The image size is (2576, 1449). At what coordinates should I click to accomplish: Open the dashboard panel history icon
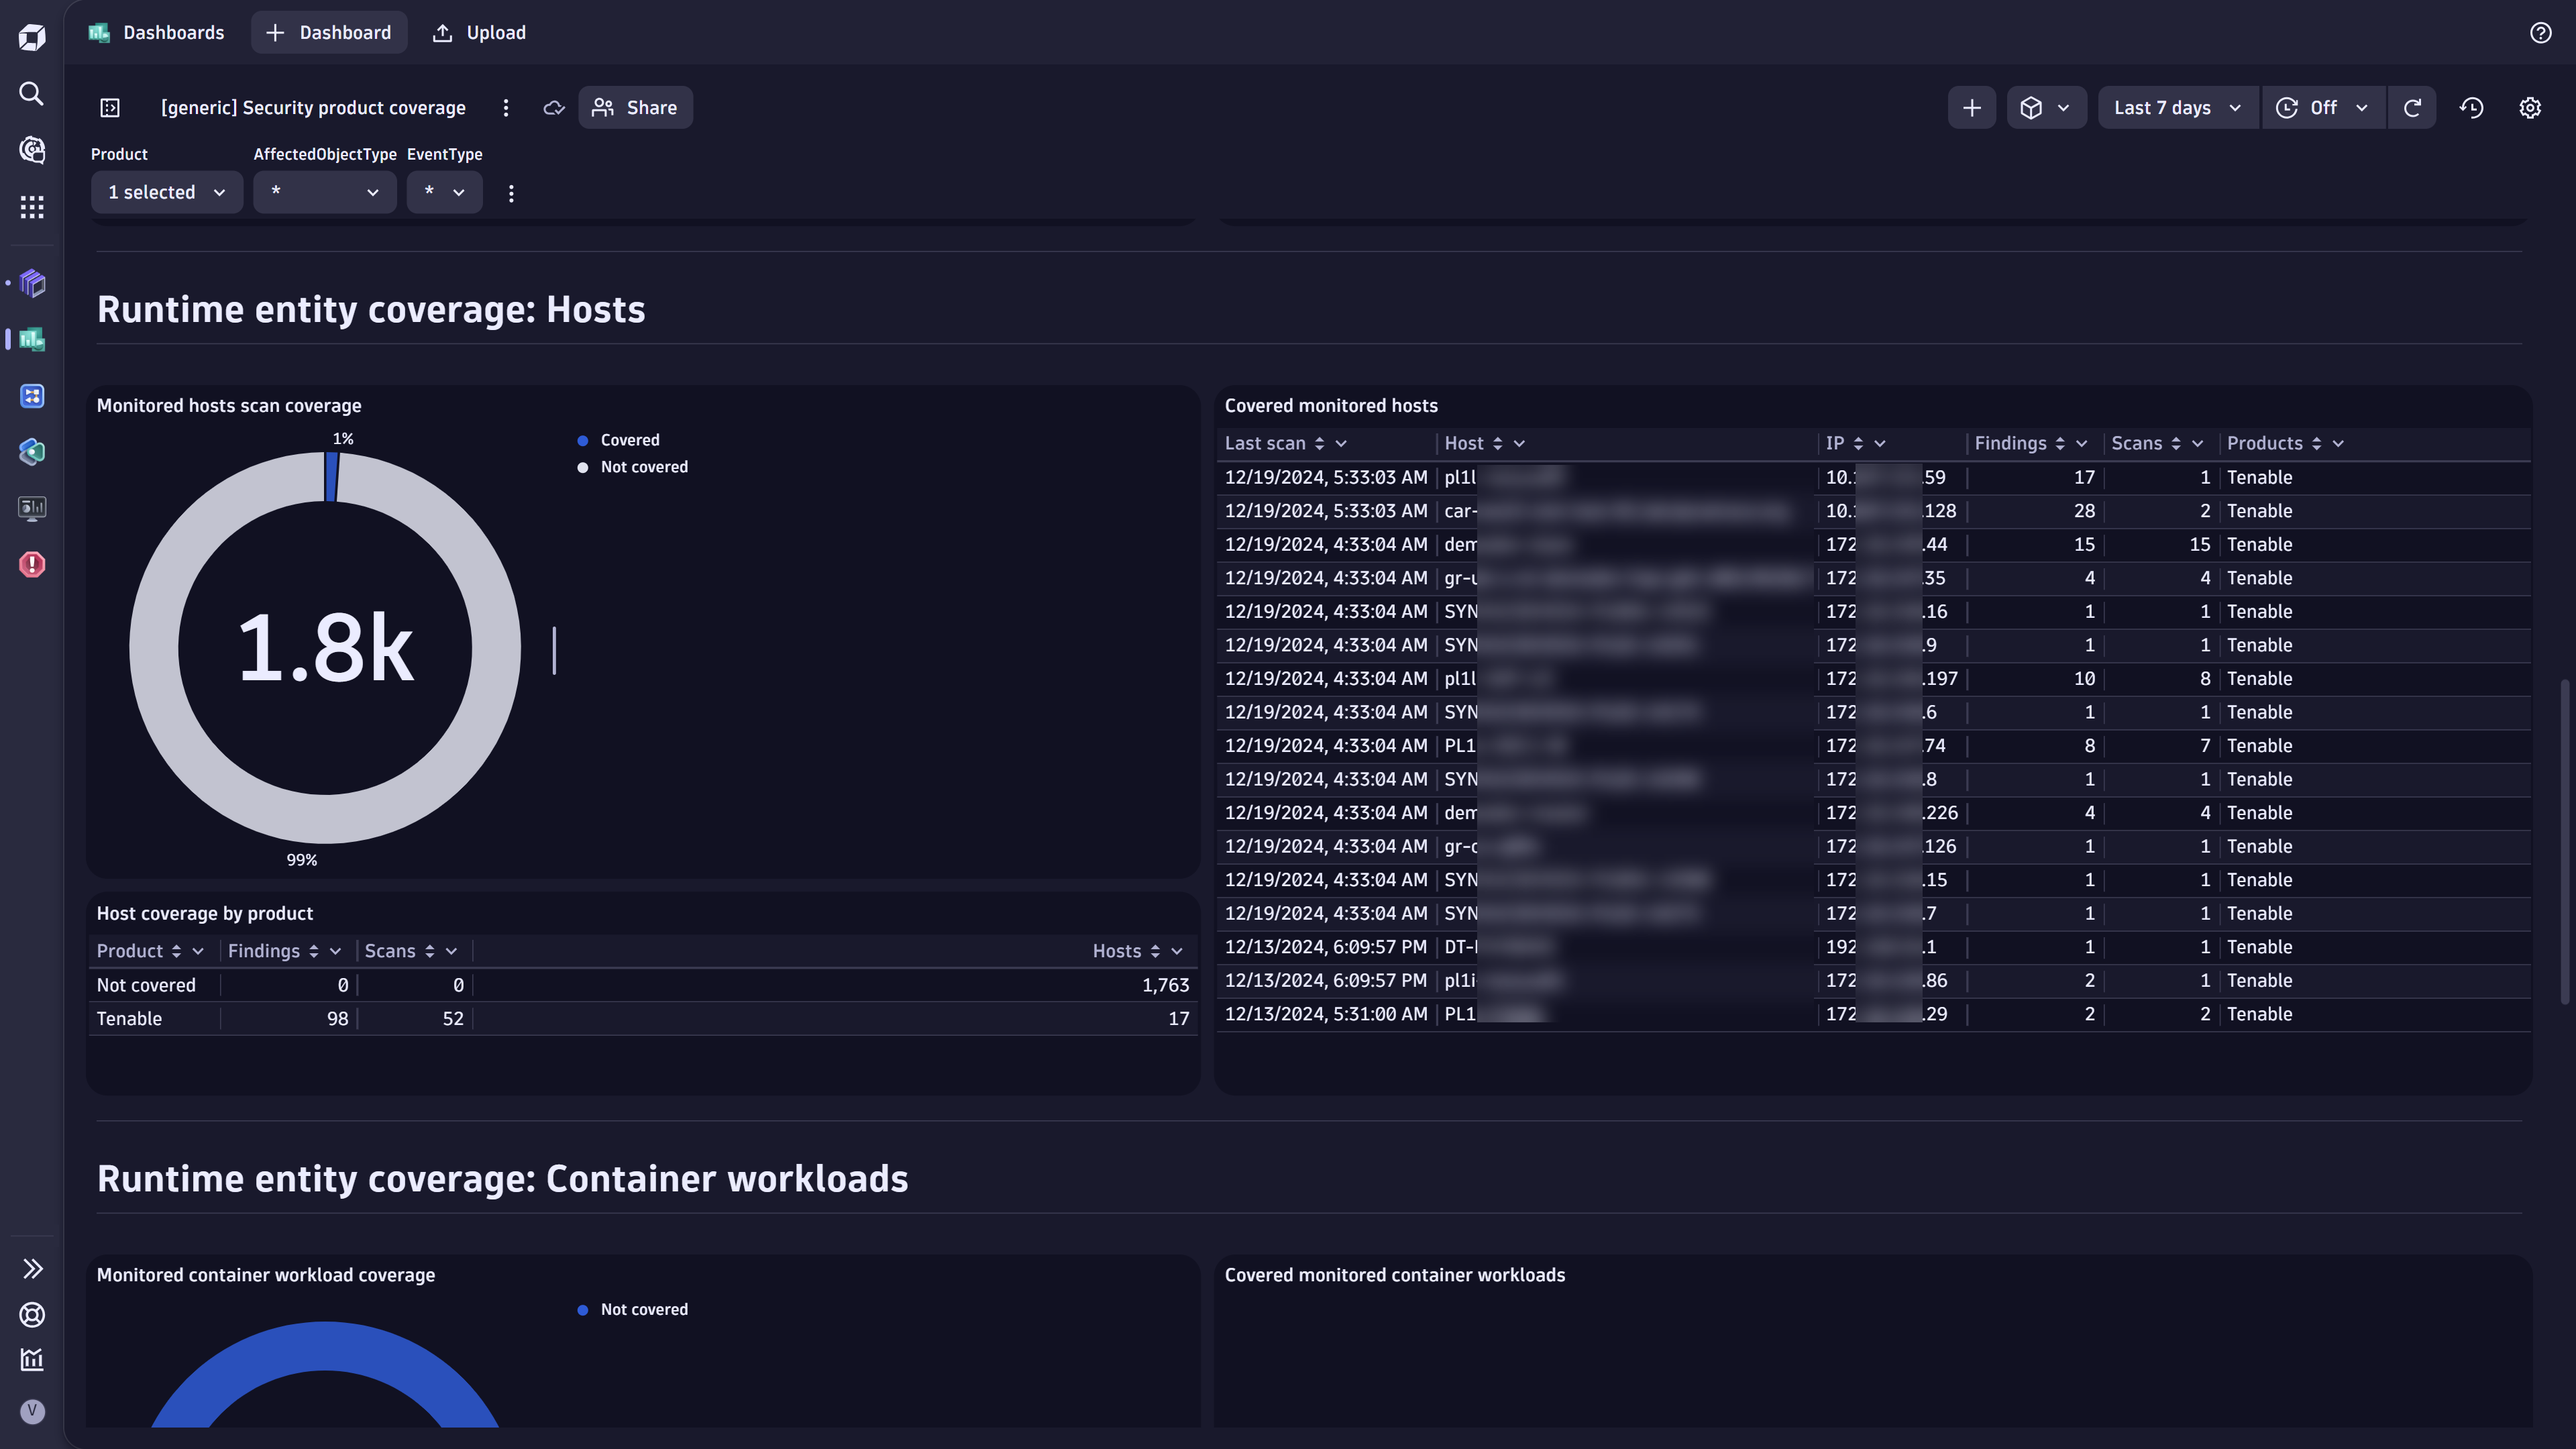pos(2471,107)
